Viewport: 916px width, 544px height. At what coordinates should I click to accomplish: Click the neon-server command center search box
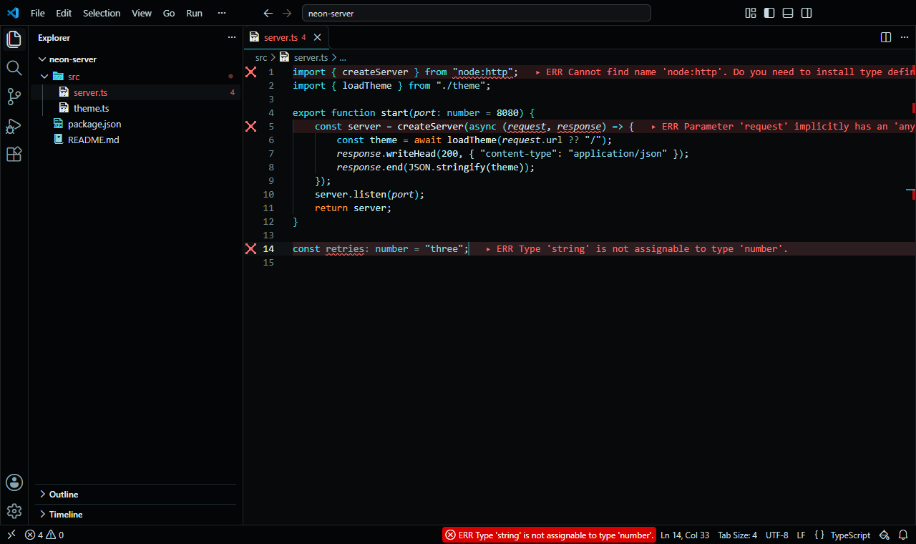pyautogui.click(x=477, y=13)
